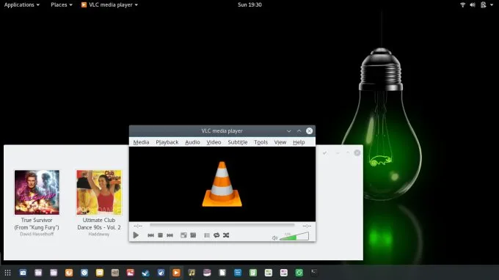Open the View menu in VLC
Screen dimensions: 499x280
[x=280, y=142]
